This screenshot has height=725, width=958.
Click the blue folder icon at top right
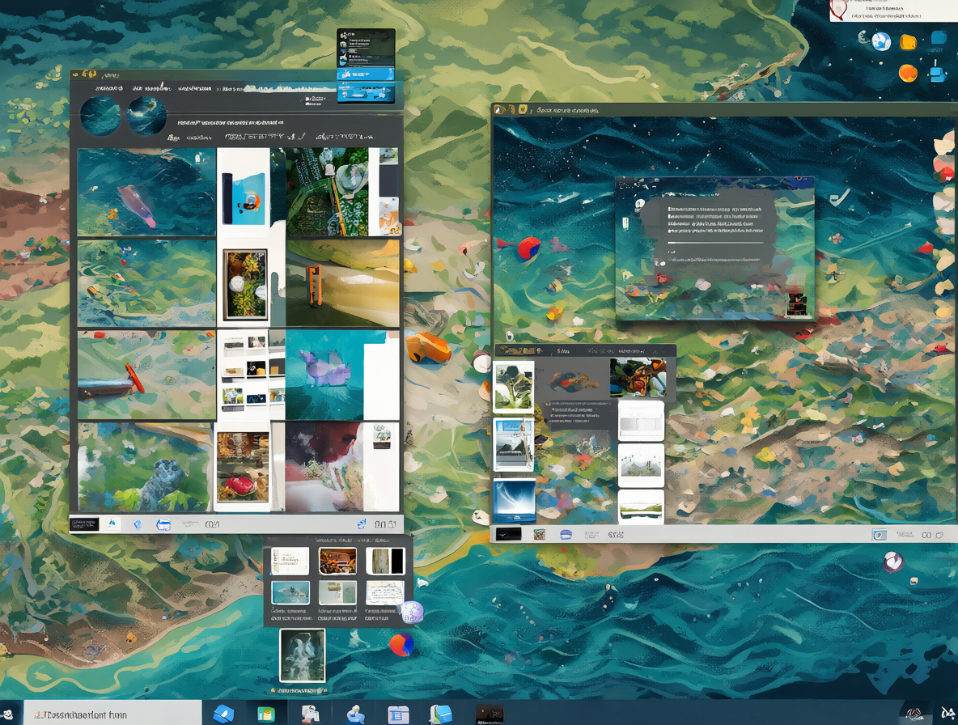coord(939,38)
